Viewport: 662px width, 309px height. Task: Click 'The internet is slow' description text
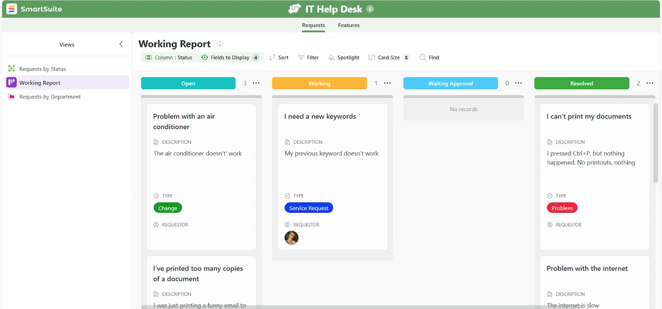[573, 306]
